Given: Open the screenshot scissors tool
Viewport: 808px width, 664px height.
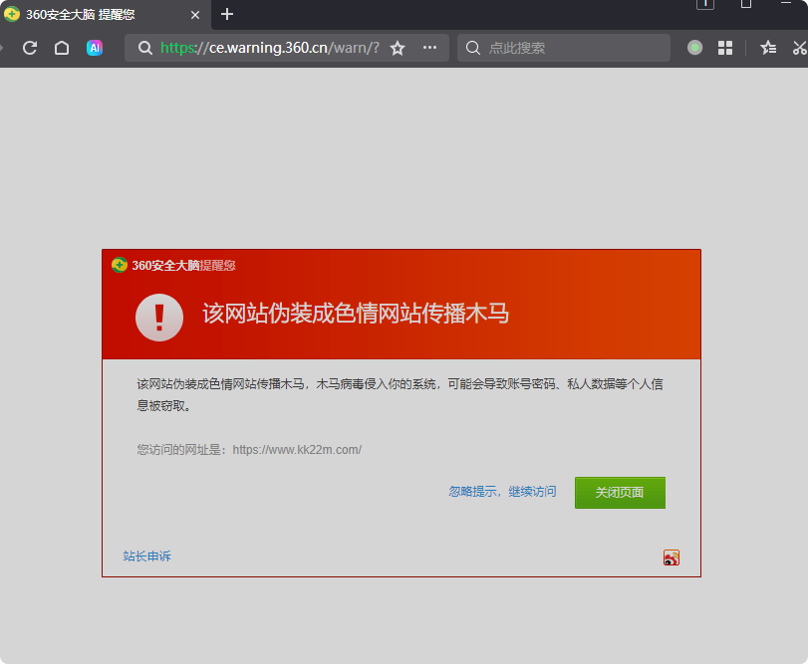Looking at the screenshot, I should pos(800,47).
